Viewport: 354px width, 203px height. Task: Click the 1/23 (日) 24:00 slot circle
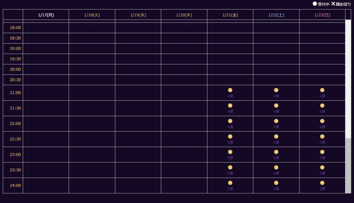[x=322, y=183]
